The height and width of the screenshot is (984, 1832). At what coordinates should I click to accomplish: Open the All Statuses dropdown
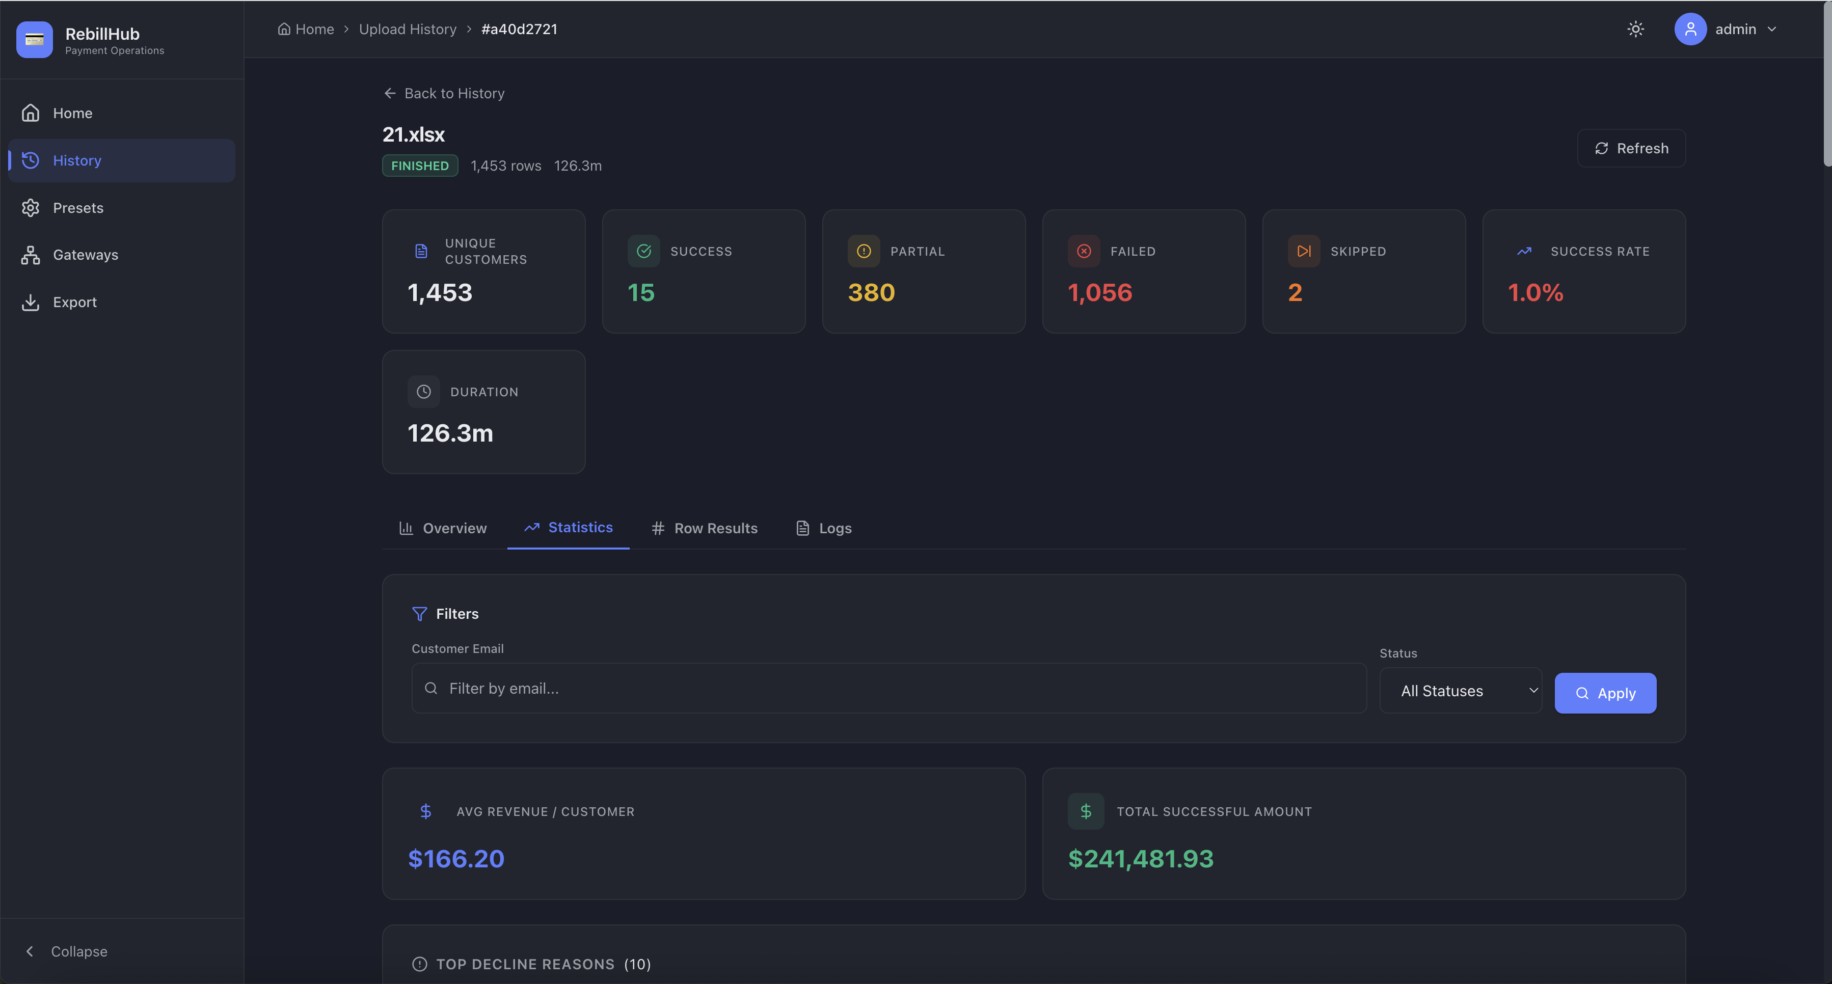1461,690
